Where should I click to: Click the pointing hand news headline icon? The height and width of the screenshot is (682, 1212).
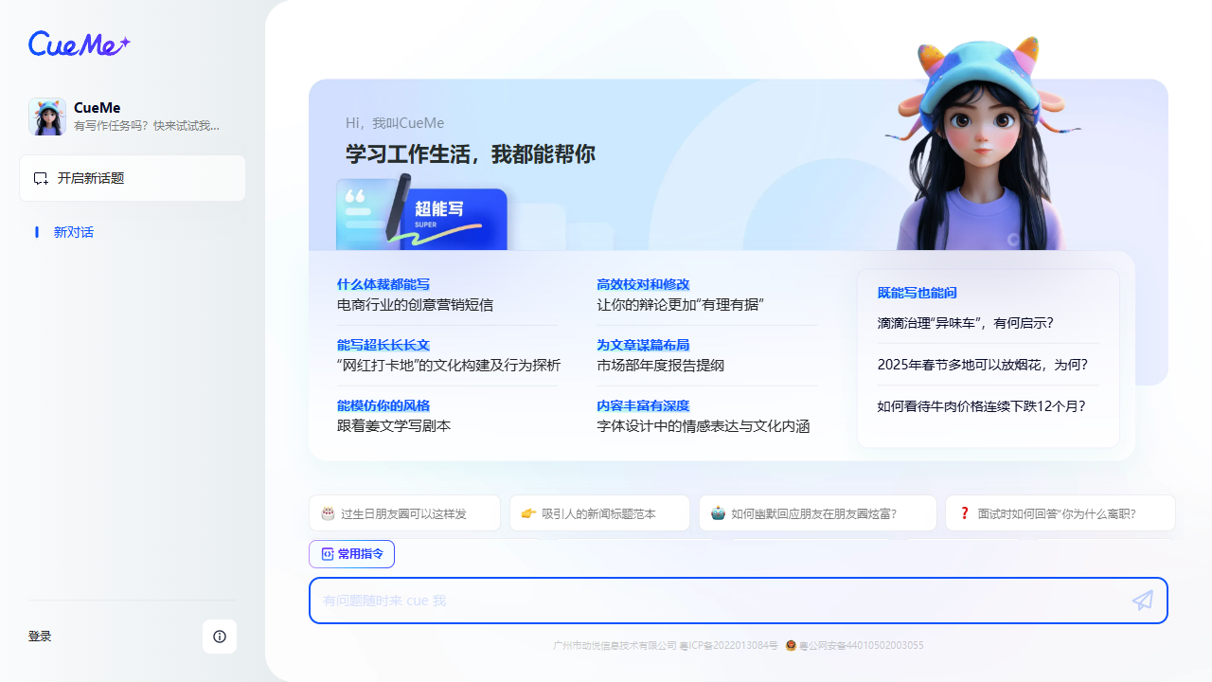click(x=528, y=513)
